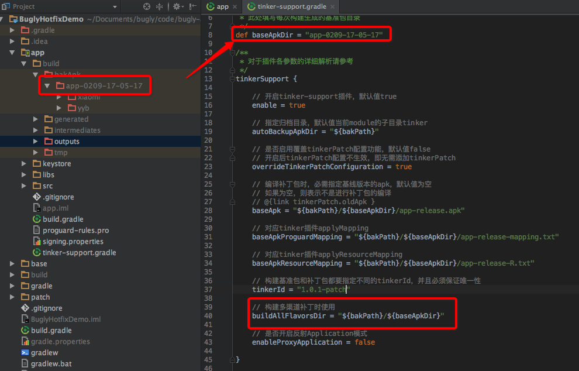Expand the src folder
This screenshot has height=371, width=579.
click(x=24, y=185)
